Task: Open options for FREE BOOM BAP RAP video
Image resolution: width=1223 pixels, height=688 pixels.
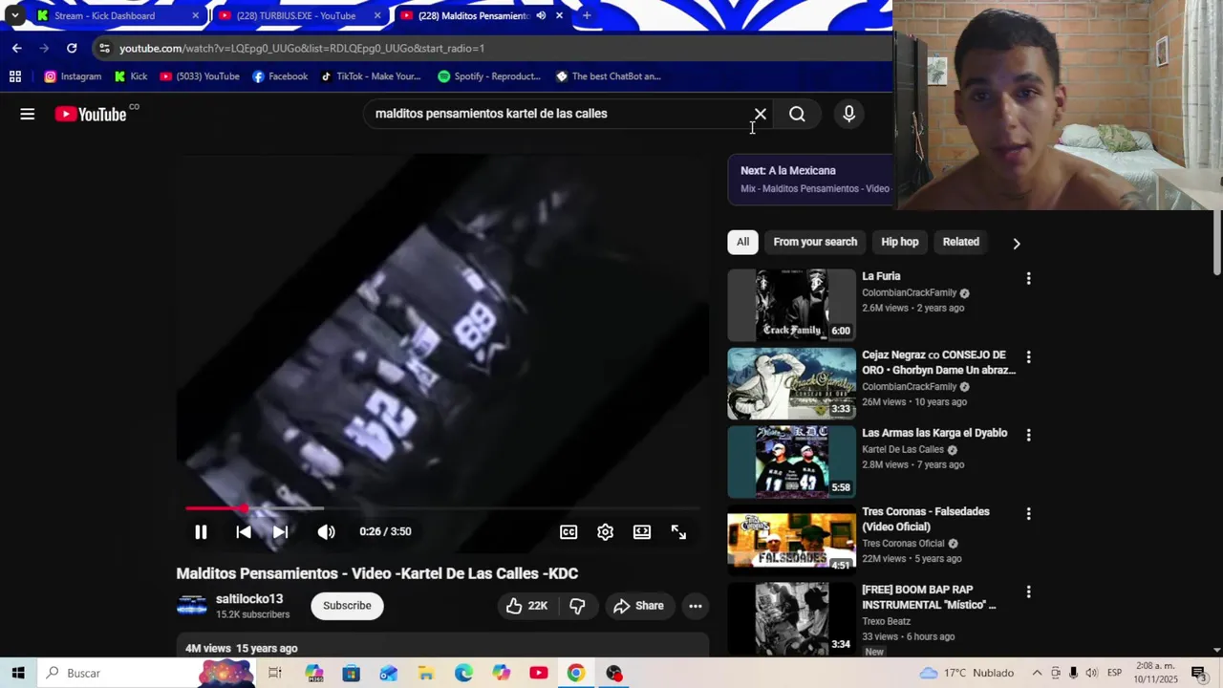Action: tap(1028, 591)
